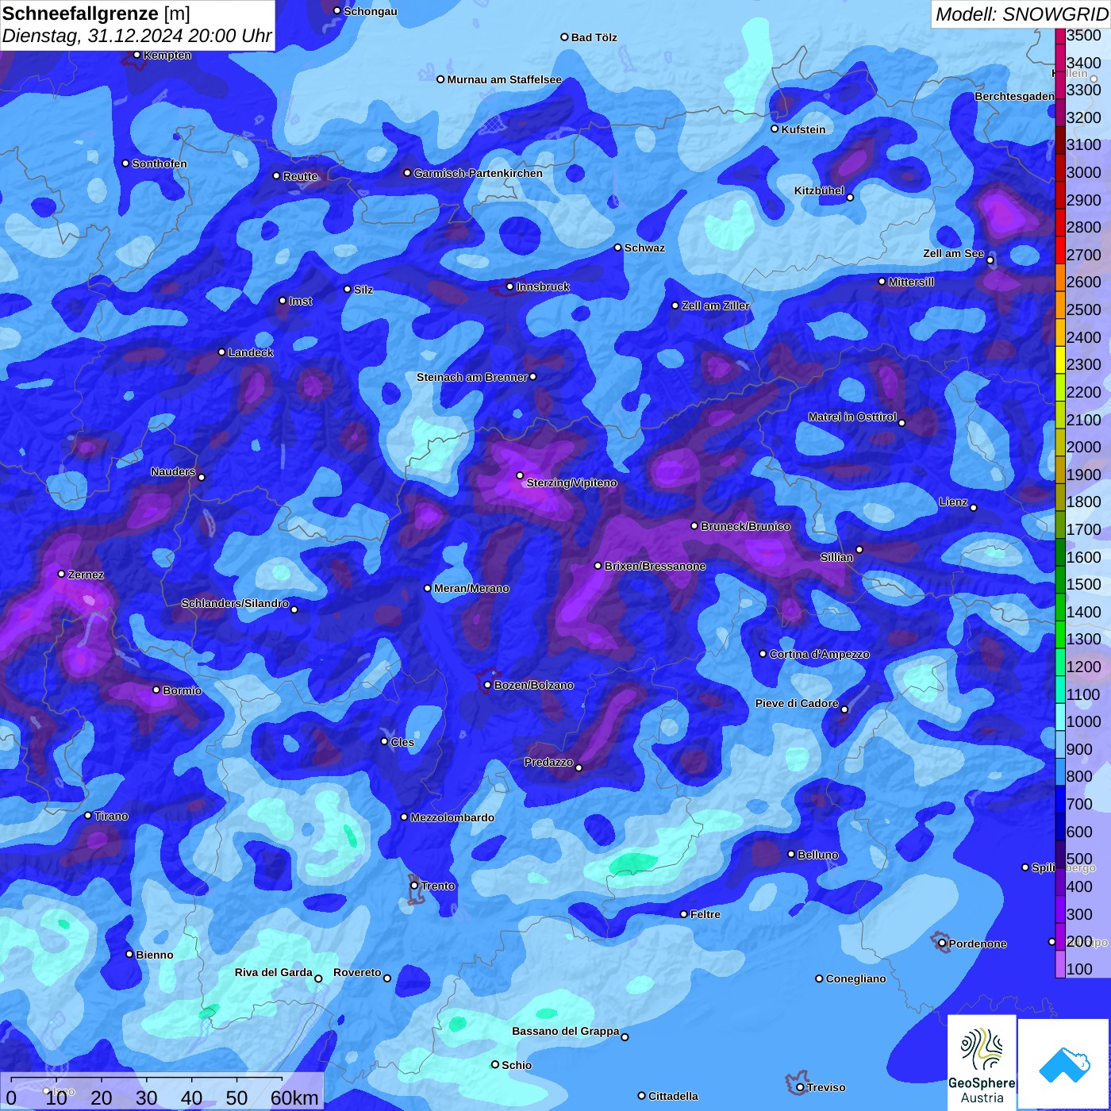1111x1111 pixels.
Task: Click the Cittadella label
Action: tap(673, 1096)
